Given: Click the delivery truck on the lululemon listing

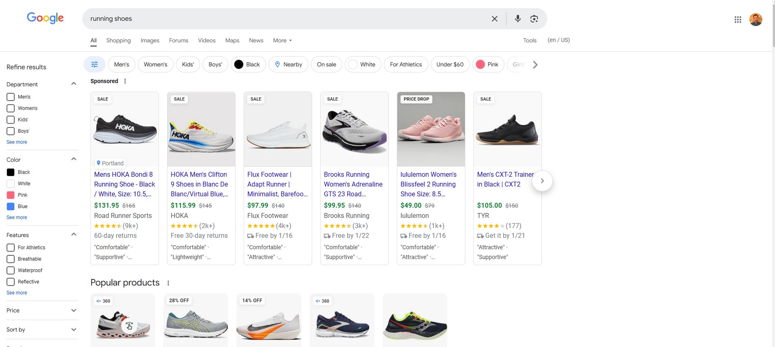Looking at the screenshot, I should pyautogui.click(x=404, y=236).
